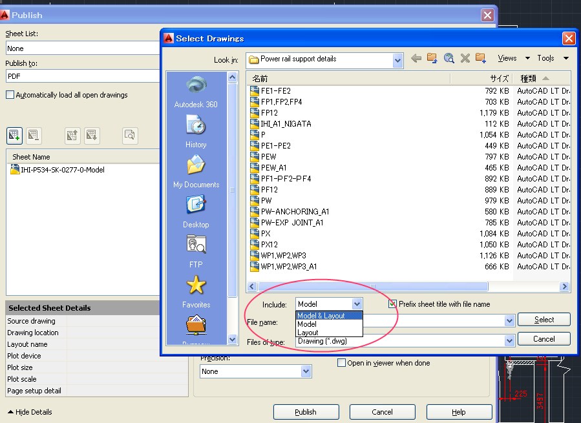
Task: Open the Views menu
Action: click(x=508, y=57)
